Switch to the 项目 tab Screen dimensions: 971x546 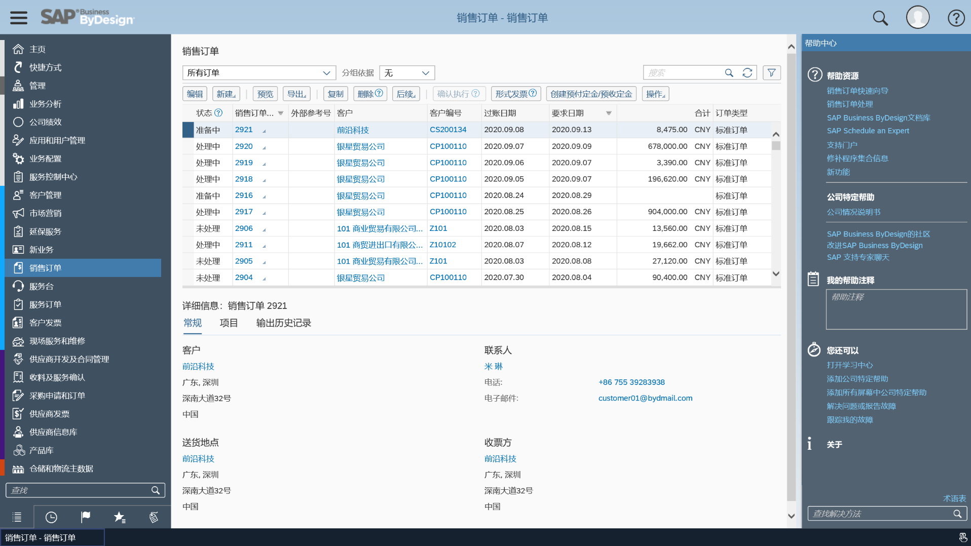point(229,323)
